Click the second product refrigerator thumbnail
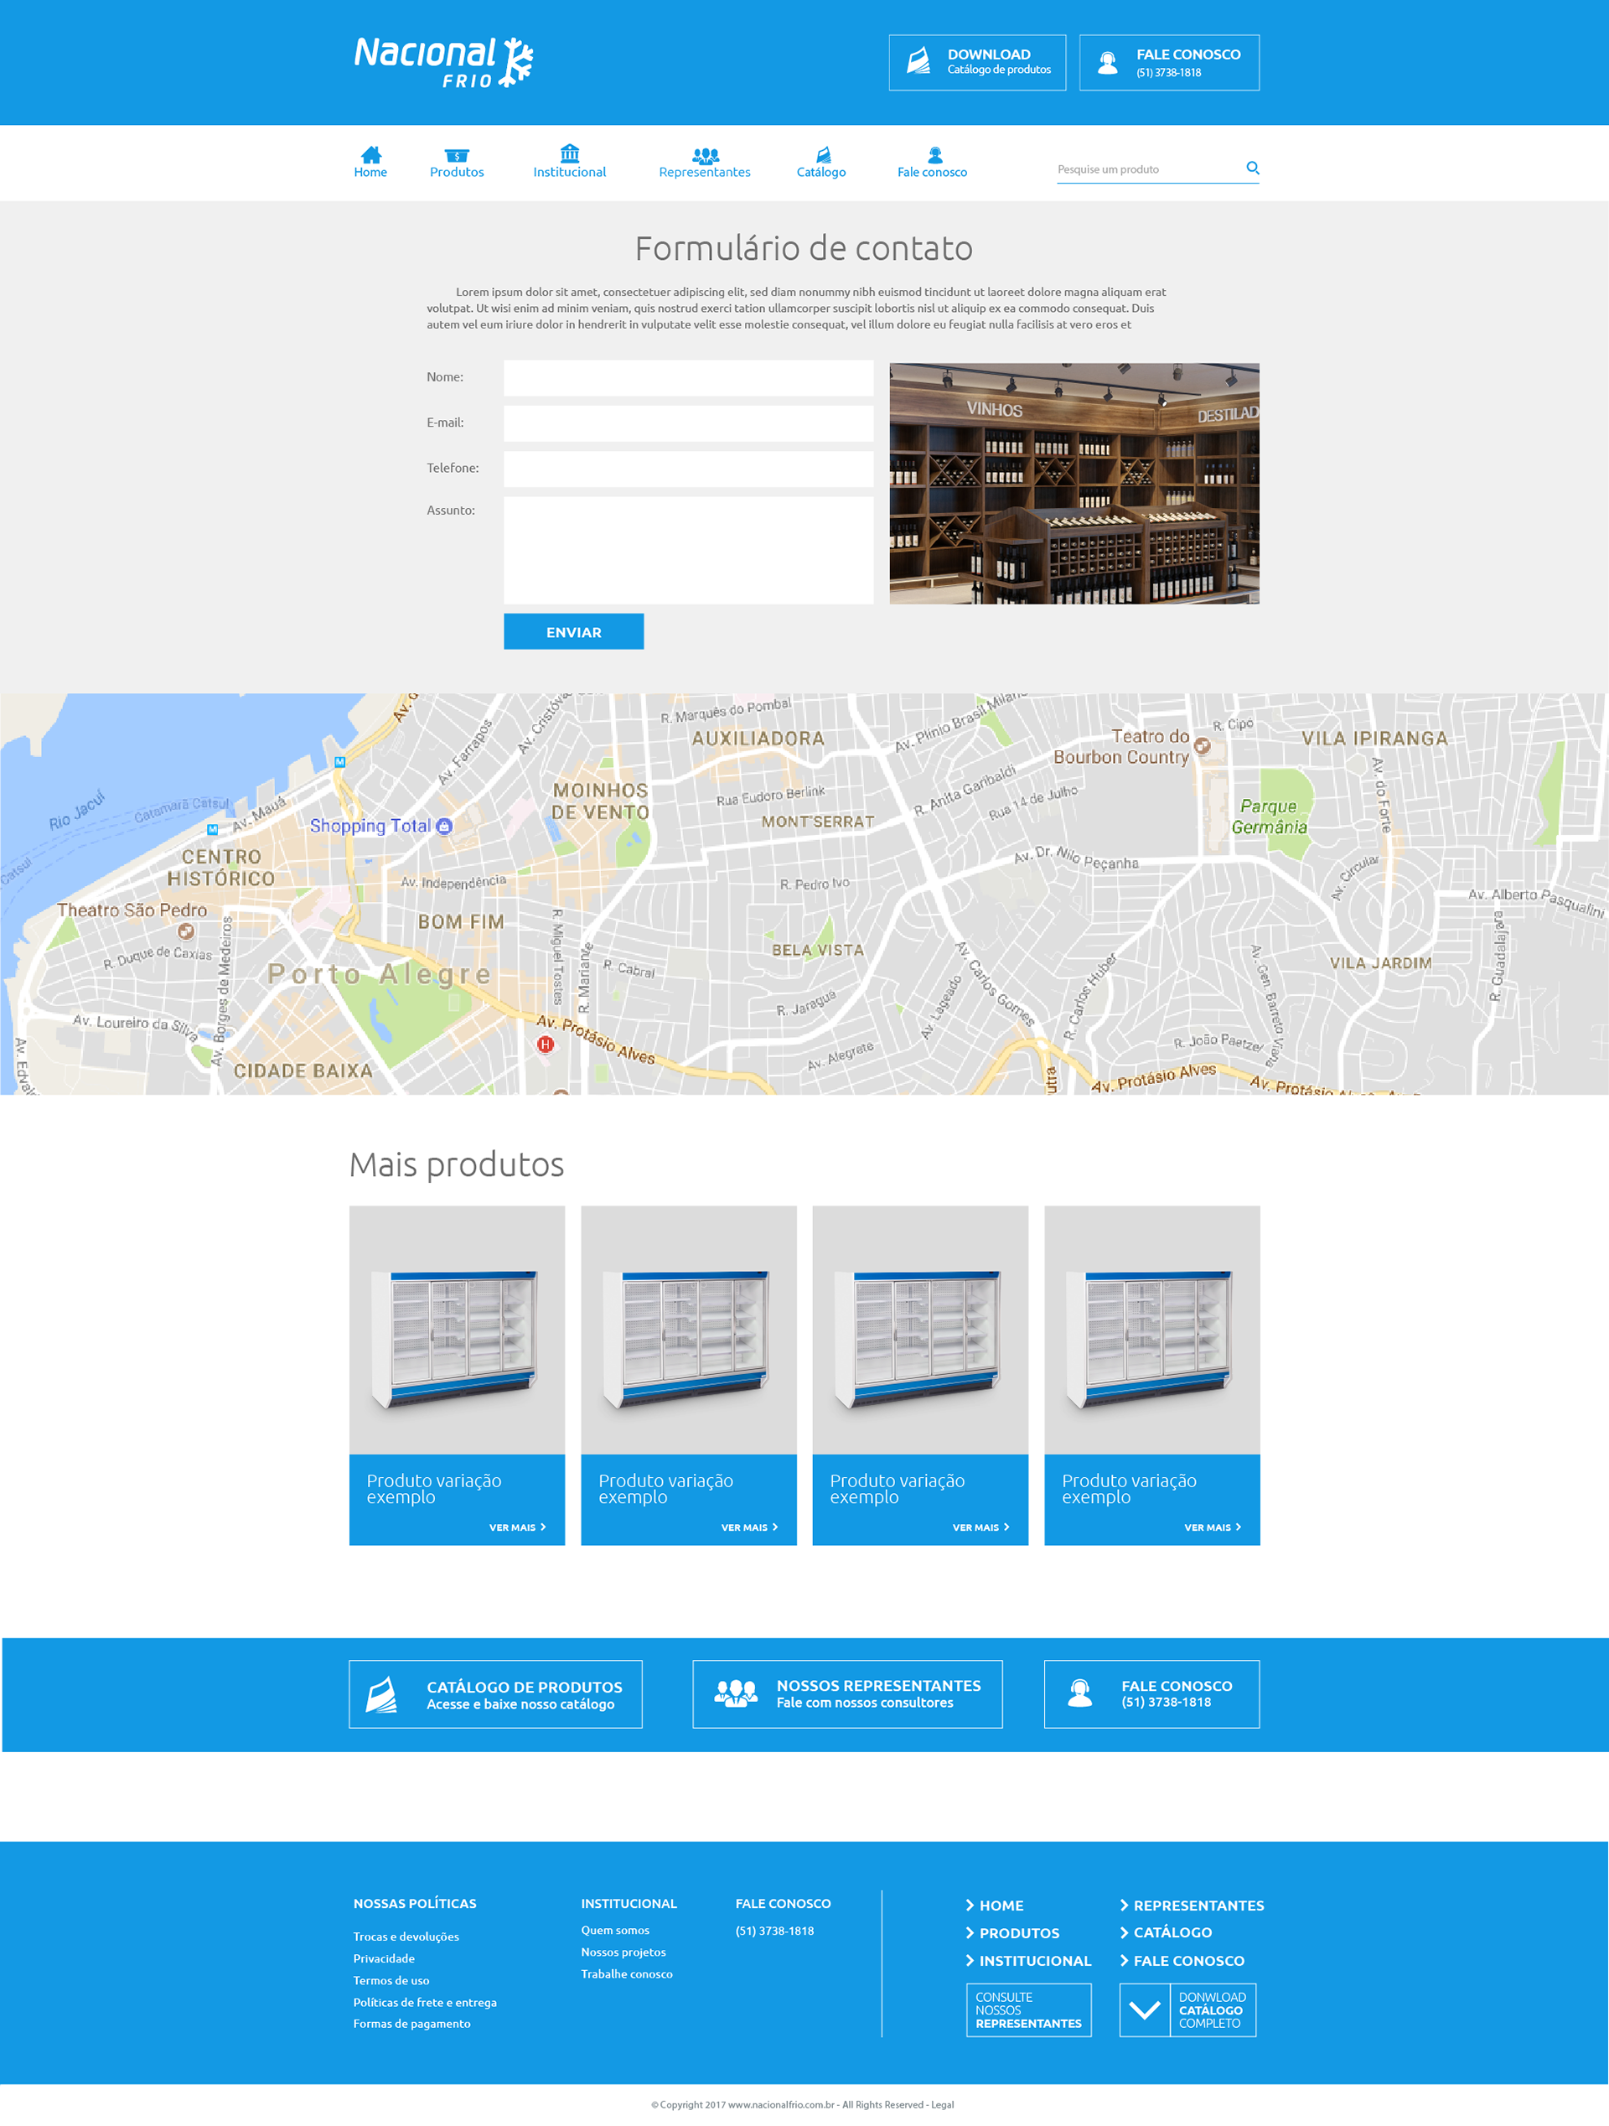This screenshot has height=2126, width=1609. click(688, 1338)
